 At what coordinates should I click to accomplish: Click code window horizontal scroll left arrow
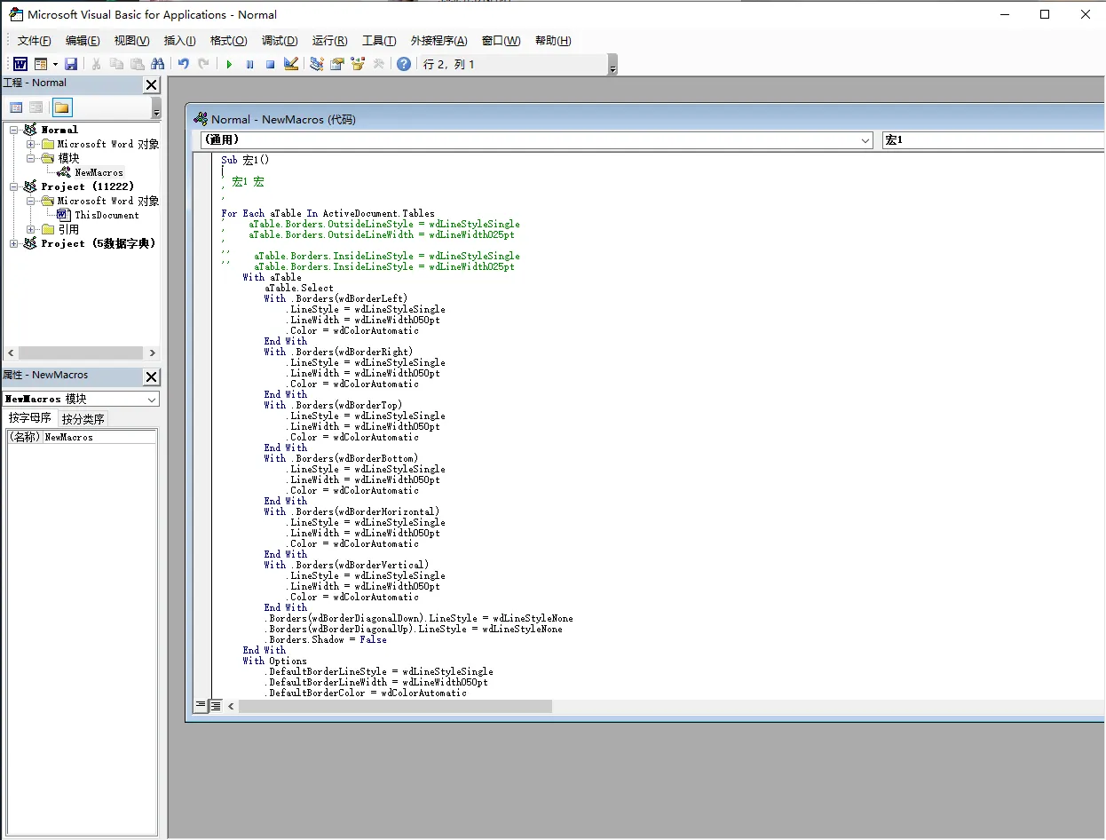pyautogui.click(x=232, y=706)
